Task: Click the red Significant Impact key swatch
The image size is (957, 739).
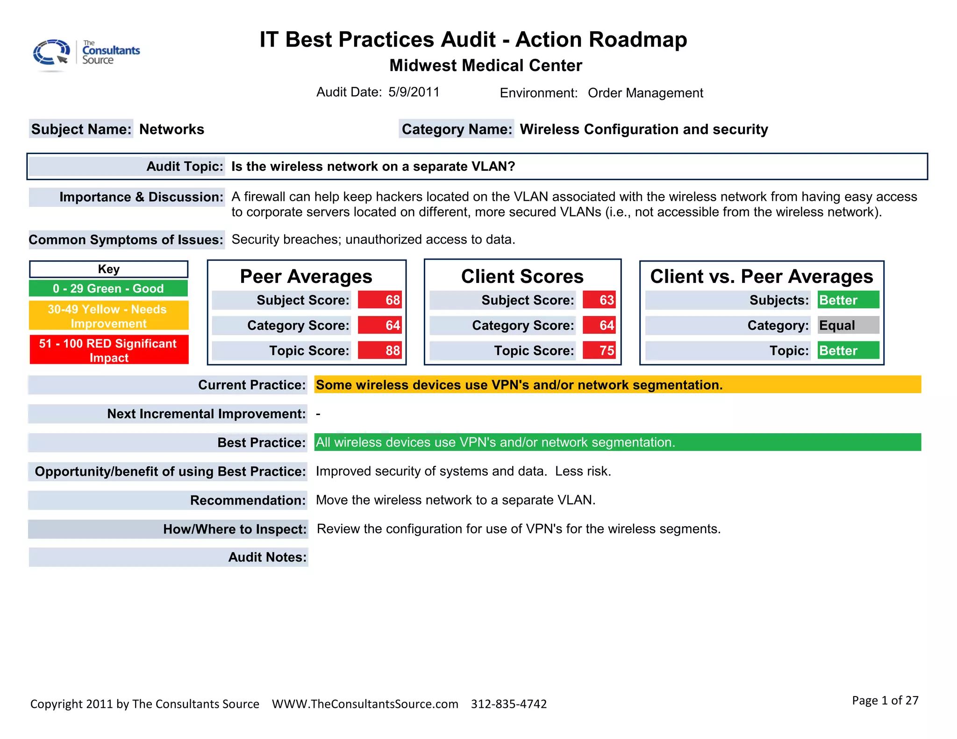Action: tap(108, 350)
